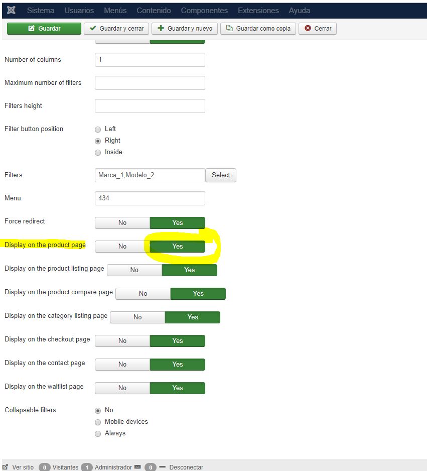Click the messages count badge showing 0
The height and width of the screenshot is (471, 427).
coord(151,467)
